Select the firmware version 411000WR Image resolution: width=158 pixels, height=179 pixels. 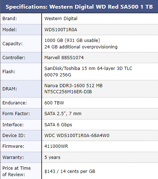pos(56,146)
